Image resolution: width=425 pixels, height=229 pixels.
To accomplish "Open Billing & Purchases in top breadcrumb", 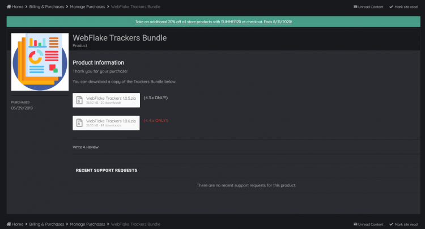I will pyautogui.click(x=46, y=7).
